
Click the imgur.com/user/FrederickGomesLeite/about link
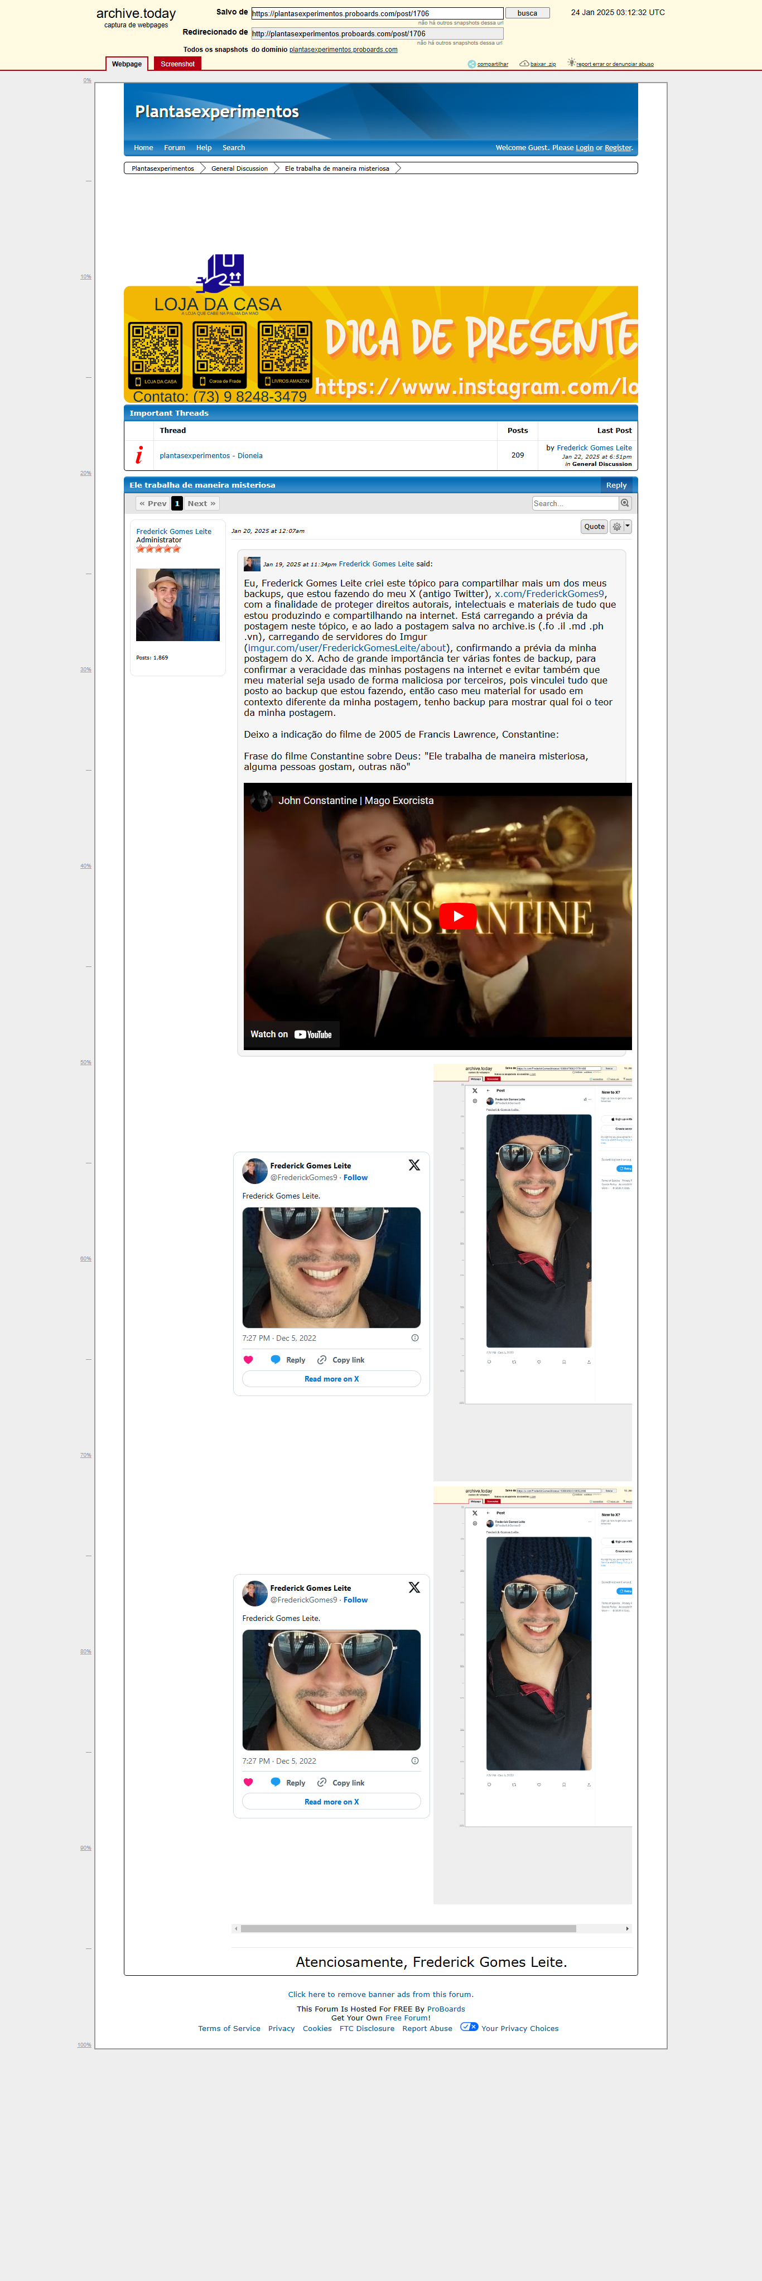(x=346, y=647)
